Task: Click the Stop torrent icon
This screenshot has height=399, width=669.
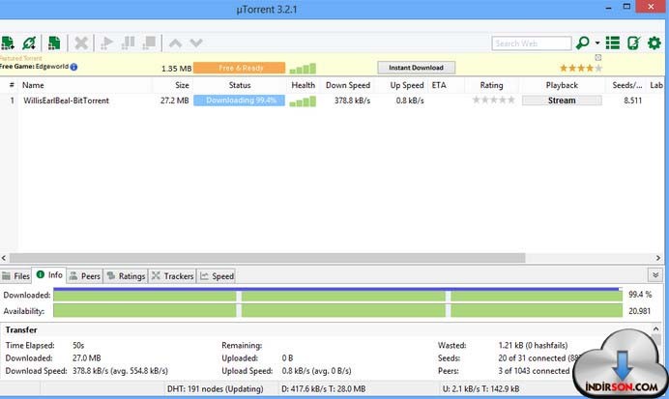Action: click(149, 43)
